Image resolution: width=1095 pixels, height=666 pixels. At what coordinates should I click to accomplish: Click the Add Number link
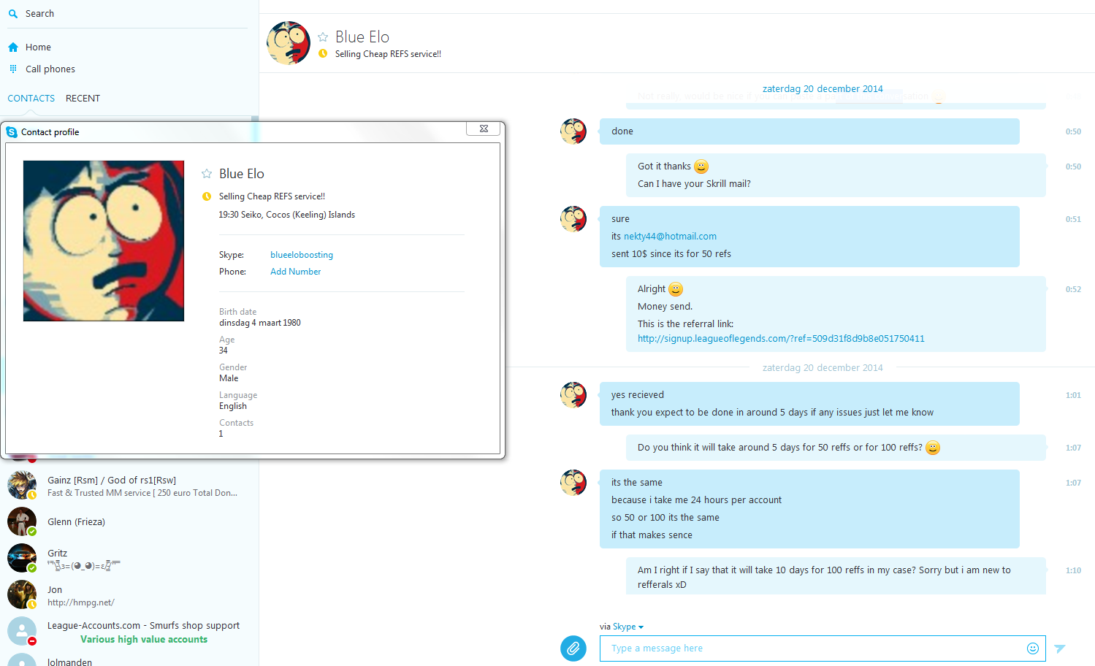(x=296, y=272)
